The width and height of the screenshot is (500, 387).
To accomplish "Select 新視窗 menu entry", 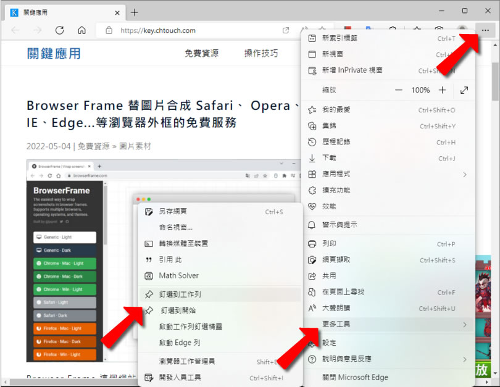I will tap(388, 54).
